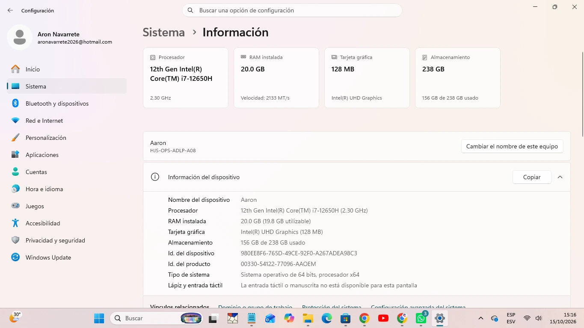This screenshot has height=328, width=584.
Task: Click the Id. del dispositivo value
Action: click(x=299, y=253)
